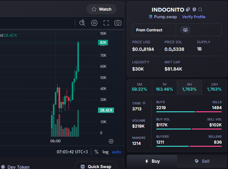This screenshot has height=169, width=228.
Task: Select the 24H timeframe stats tab
Action: pyautogui.click(x=214, y=87)
